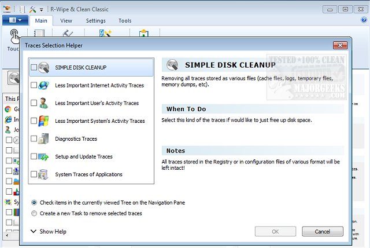Select System Traces of Applications label
Image resolution: width=370 pixels, height=248 pixels.
coord(88,174)
